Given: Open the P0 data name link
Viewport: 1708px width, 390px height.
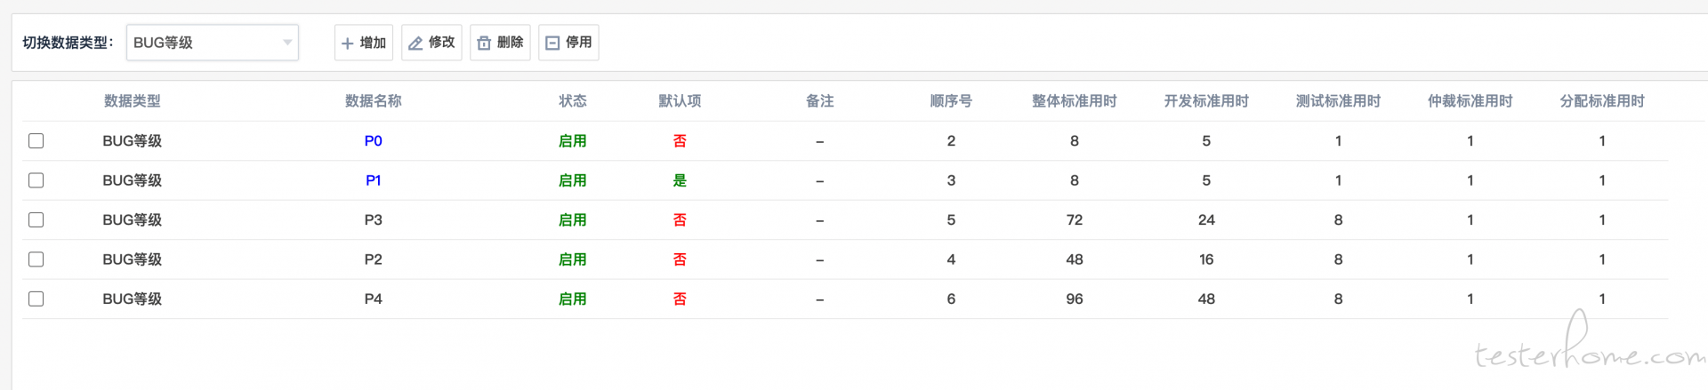Looking at the screenshot, I should tap(374, 140).
